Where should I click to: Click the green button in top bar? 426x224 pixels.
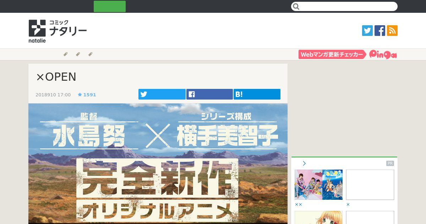coord(110,6)
